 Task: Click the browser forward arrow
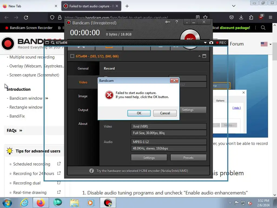tap(16, 18)
